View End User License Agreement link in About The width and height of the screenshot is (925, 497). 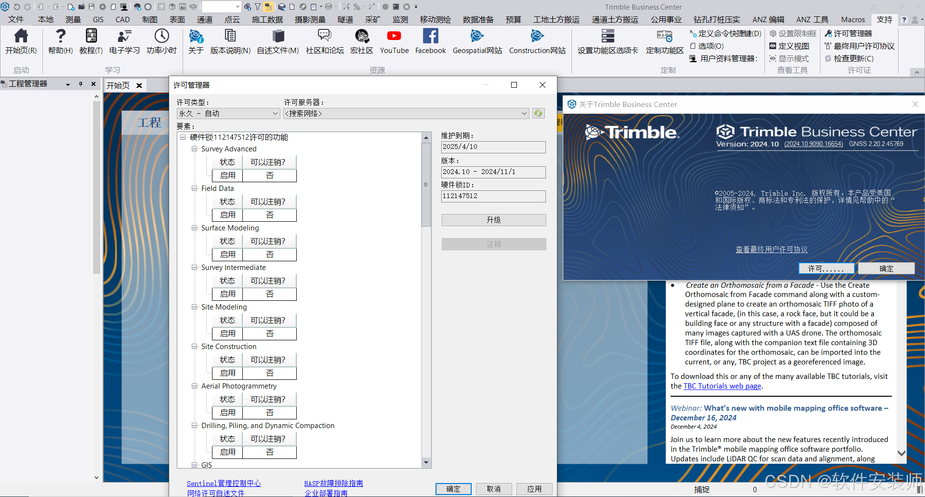[x=771, y=249]
